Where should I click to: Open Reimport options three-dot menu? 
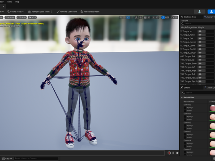pos(52,12)
